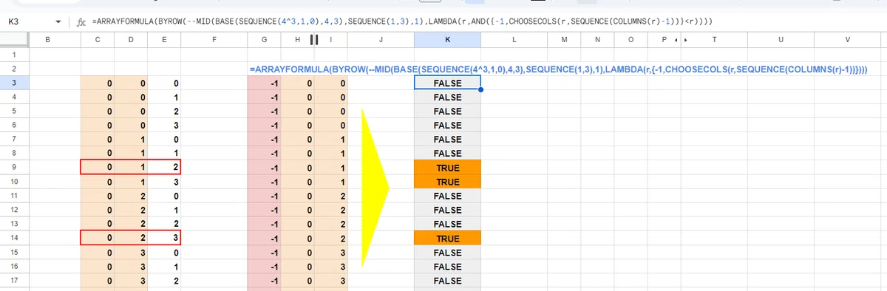Select cell H3 containing 0
The image size is (887, 291).
297,83
